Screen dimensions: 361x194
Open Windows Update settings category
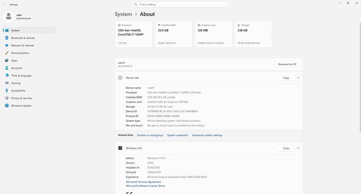[x=29, y=106]
